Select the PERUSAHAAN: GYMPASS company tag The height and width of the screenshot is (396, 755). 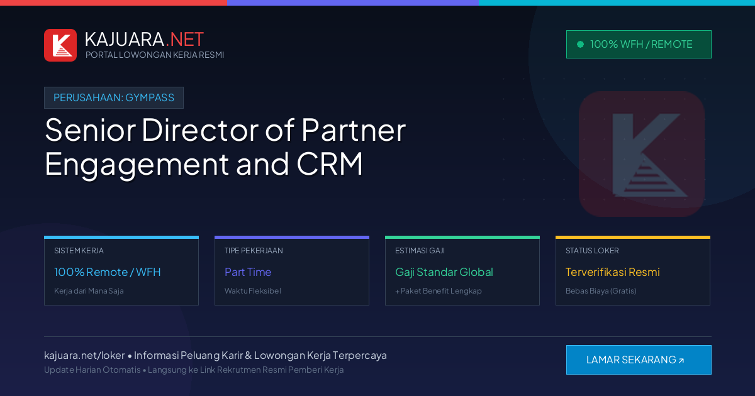pos(114,97)
